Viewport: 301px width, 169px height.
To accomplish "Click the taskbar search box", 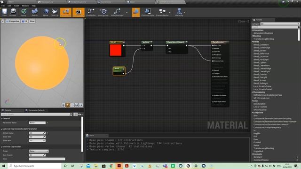I will [x=34, y=166].
